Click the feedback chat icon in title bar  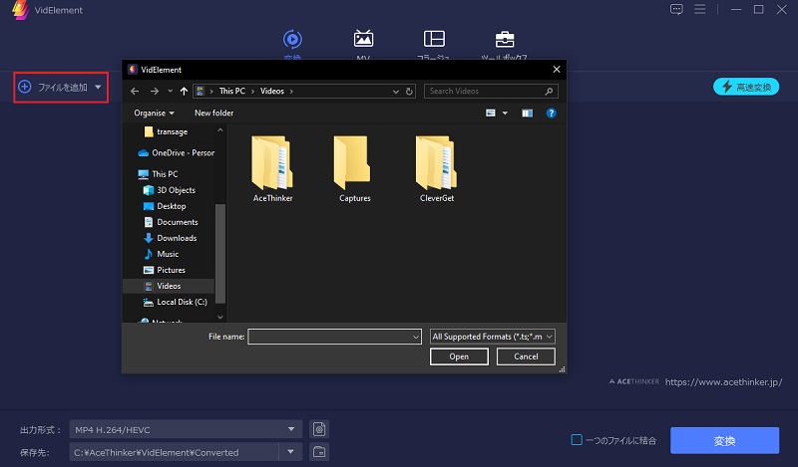676,9
